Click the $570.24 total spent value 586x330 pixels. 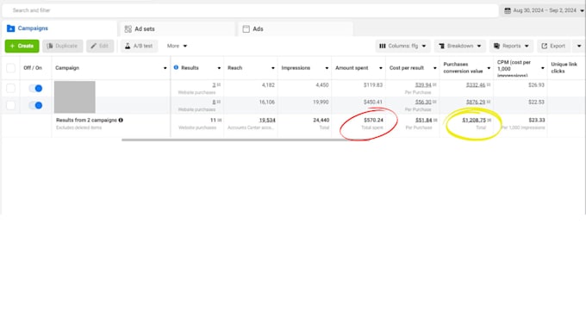pos(373,120)
